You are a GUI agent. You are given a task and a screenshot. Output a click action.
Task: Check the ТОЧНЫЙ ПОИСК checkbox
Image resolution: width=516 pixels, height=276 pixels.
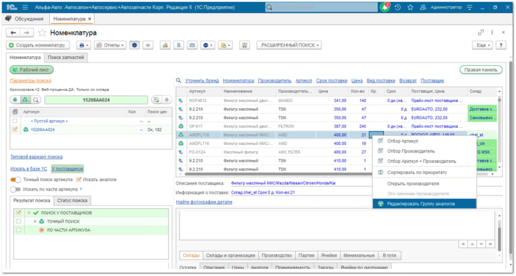(19, 221)
